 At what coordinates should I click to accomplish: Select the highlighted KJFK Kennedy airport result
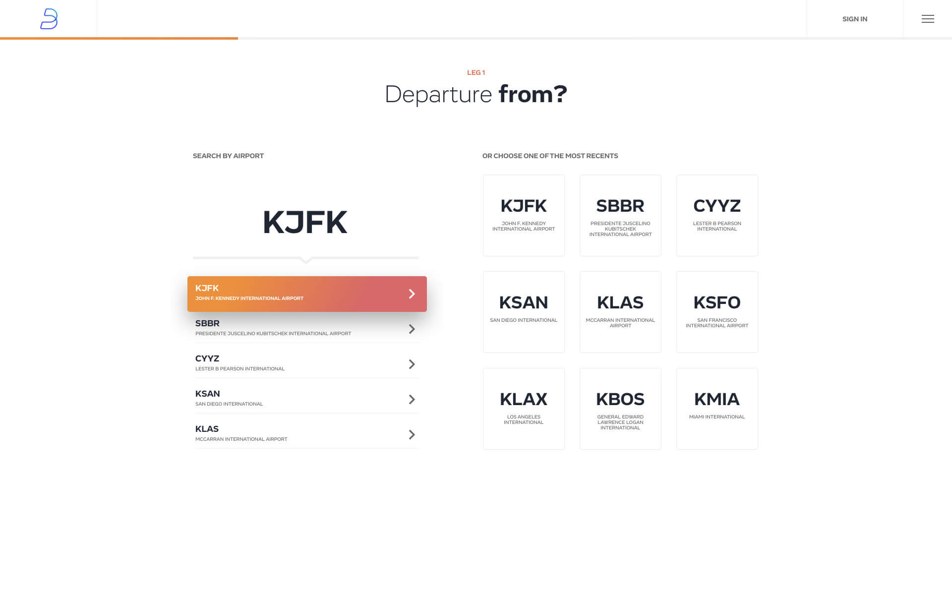click(x=307, y=294)
